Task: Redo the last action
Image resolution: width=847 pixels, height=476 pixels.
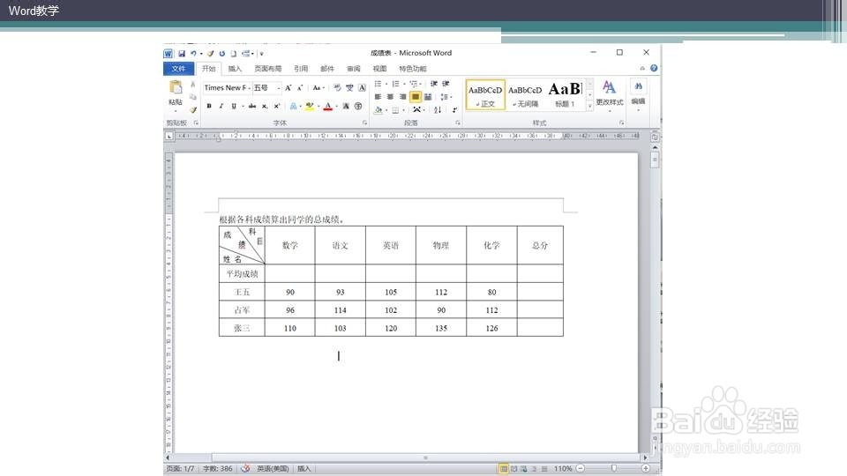Action: click(222, 54)
